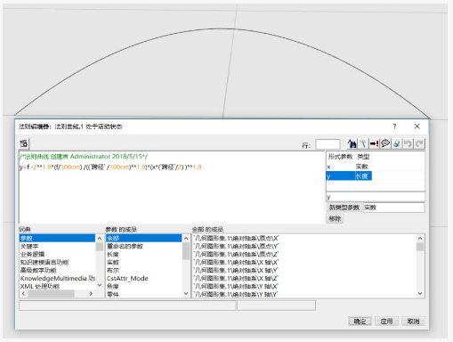Select the 绝对轴系\Y 轴\Y entry

tap(236, 294)
